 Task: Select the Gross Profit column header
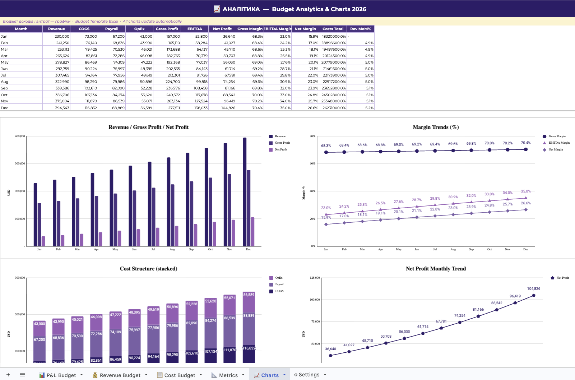(x=167, y=29)
